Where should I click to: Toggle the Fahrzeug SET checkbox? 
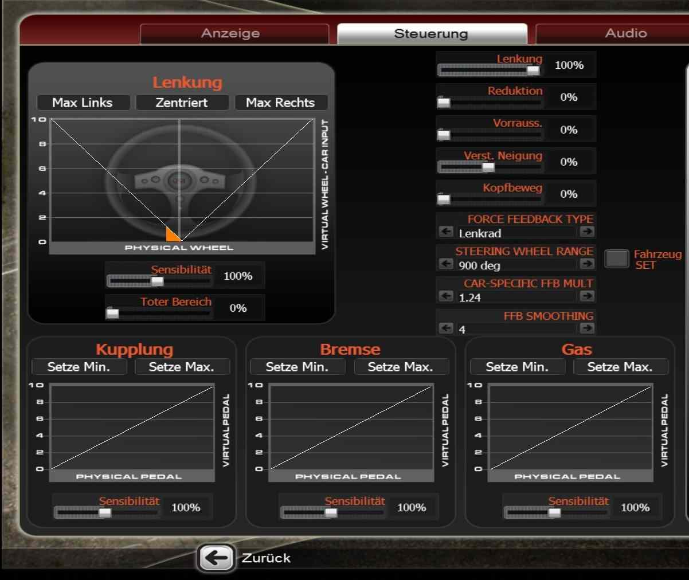pyautogui.click(x=617, y=259)
